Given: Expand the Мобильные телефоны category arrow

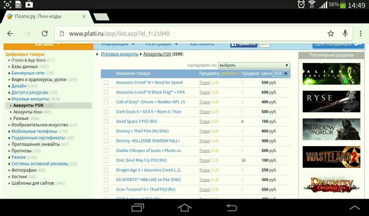Looking at the screenshot, I should point(9,131).
